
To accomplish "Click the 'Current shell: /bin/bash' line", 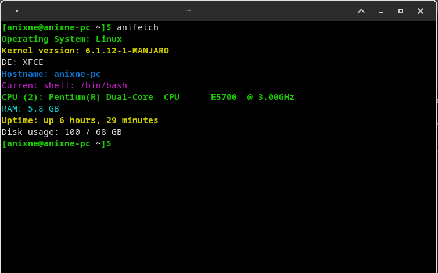I will pyautogui.click(x=64, y=85).
